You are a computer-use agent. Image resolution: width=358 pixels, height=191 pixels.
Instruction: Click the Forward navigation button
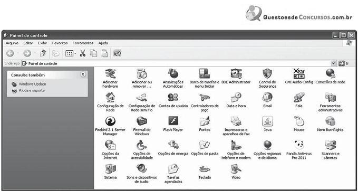pos(27,53)
